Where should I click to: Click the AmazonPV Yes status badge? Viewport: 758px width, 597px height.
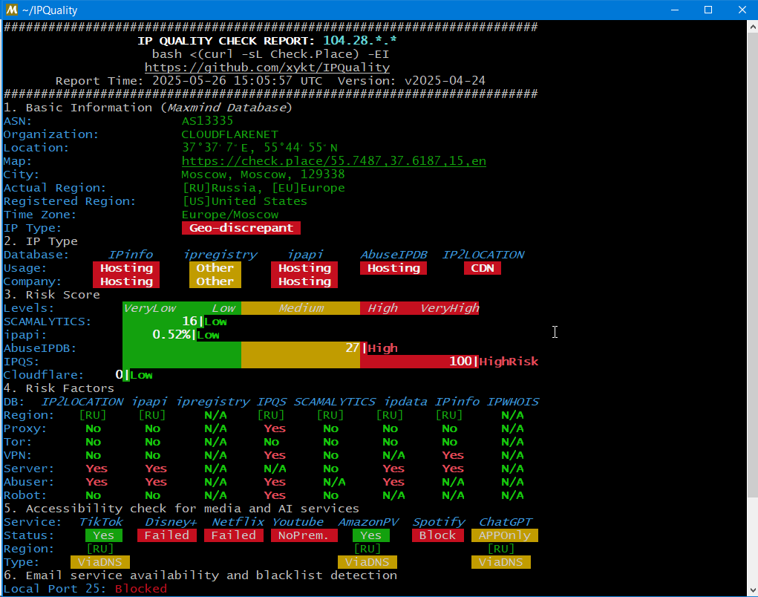(x=370, y=535)
